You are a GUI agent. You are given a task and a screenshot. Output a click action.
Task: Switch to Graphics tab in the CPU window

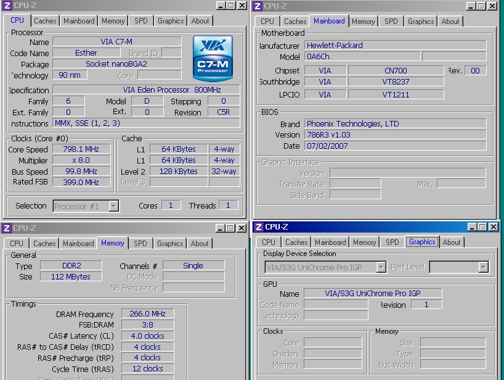171,21
